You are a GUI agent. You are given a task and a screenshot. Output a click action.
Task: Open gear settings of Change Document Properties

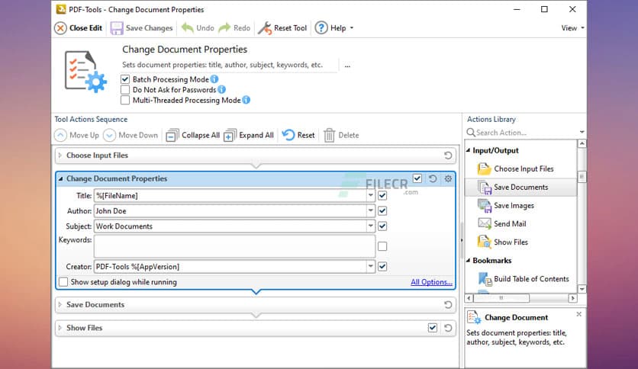tap(448, 178)
